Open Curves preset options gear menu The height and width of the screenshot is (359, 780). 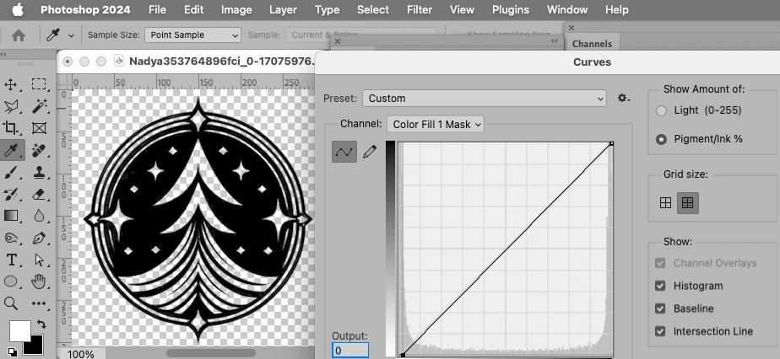(x=624, y=99)
